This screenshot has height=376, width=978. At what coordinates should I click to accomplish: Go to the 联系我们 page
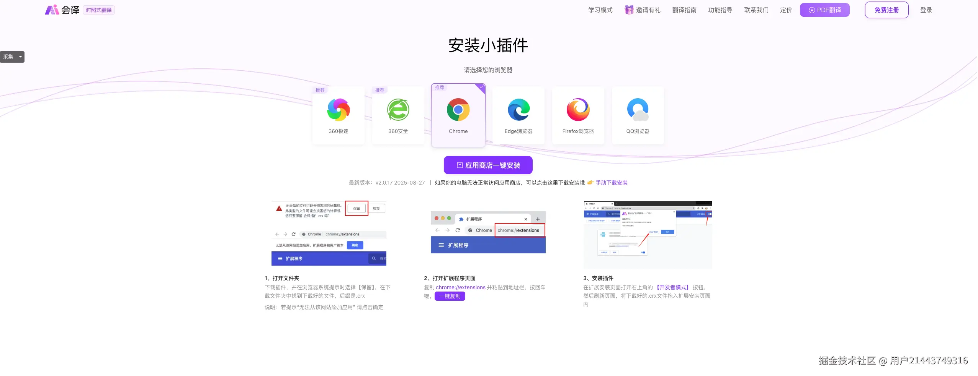(x=756, y=10)
